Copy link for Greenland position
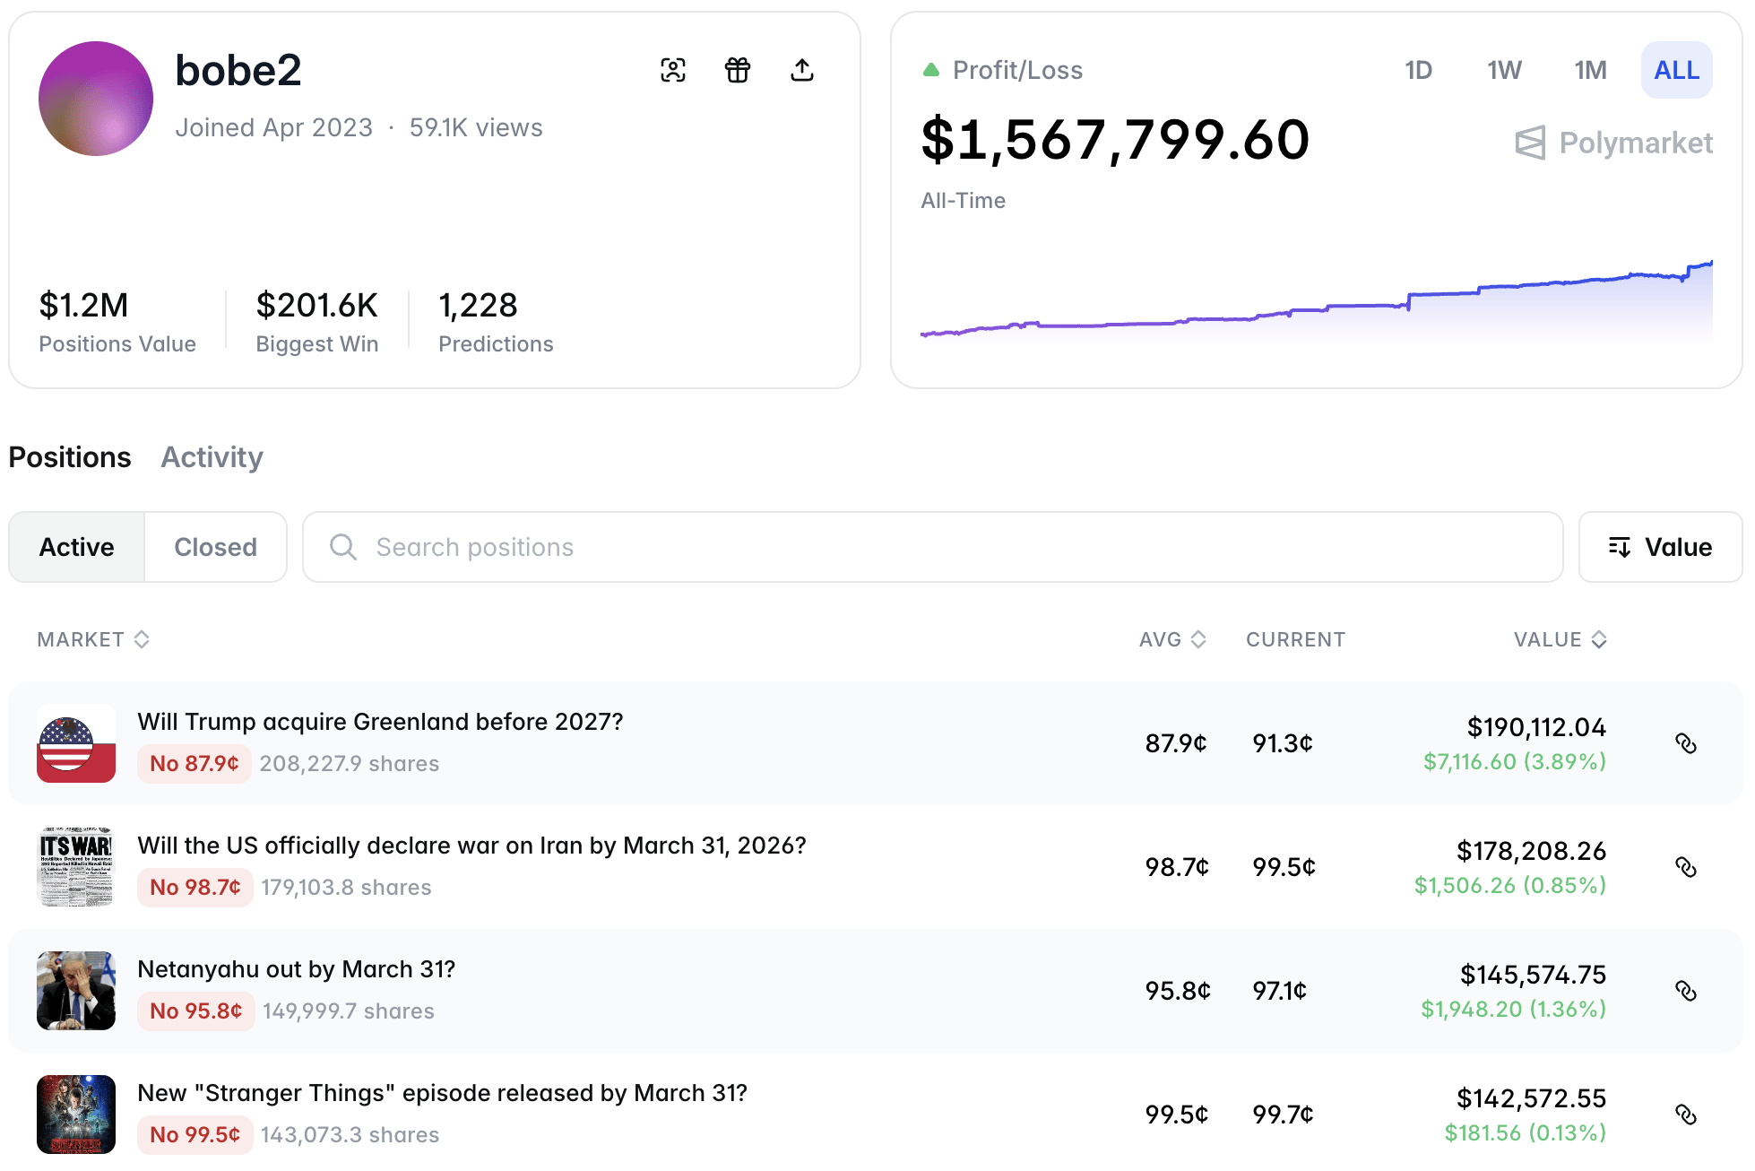 click(1685, 743)
